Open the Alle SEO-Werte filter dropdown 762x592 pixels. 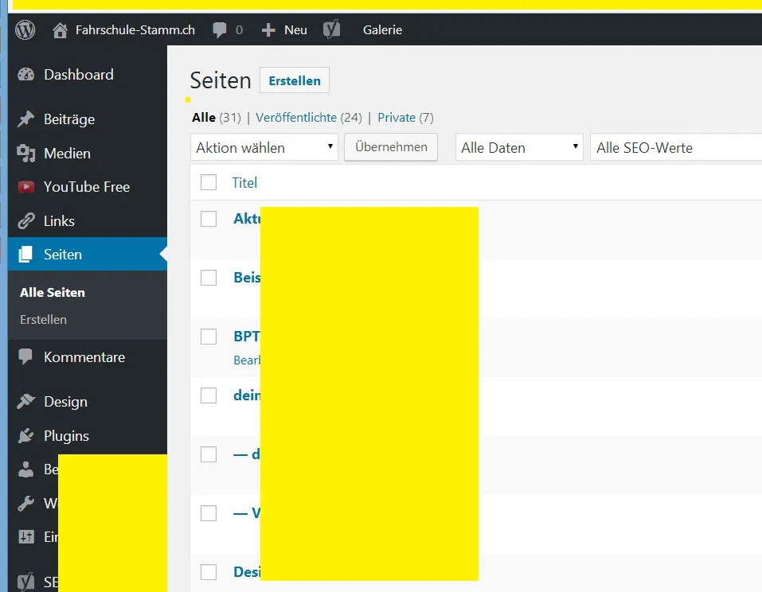pyautogui.click(x=676, y=147)
